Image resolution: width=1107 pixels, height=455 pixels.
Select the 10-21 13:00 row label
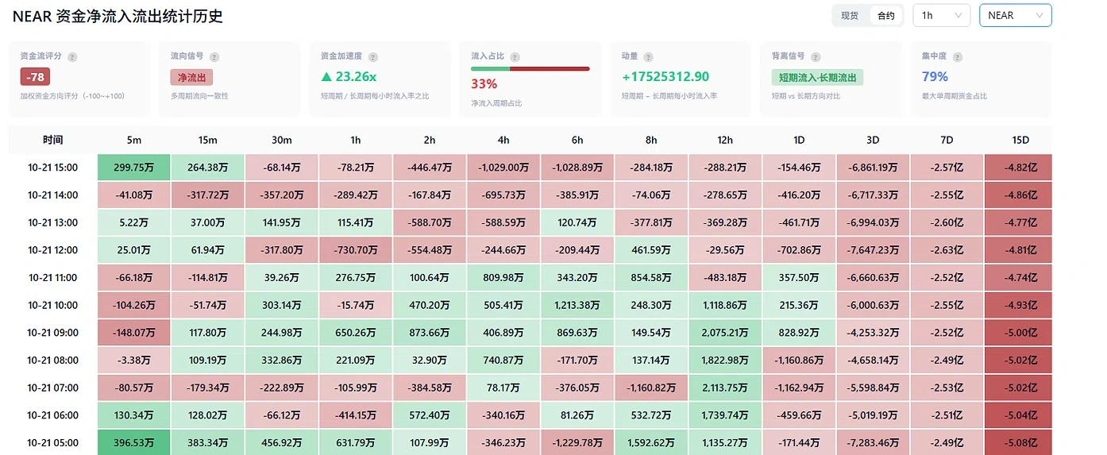[53, 222]
